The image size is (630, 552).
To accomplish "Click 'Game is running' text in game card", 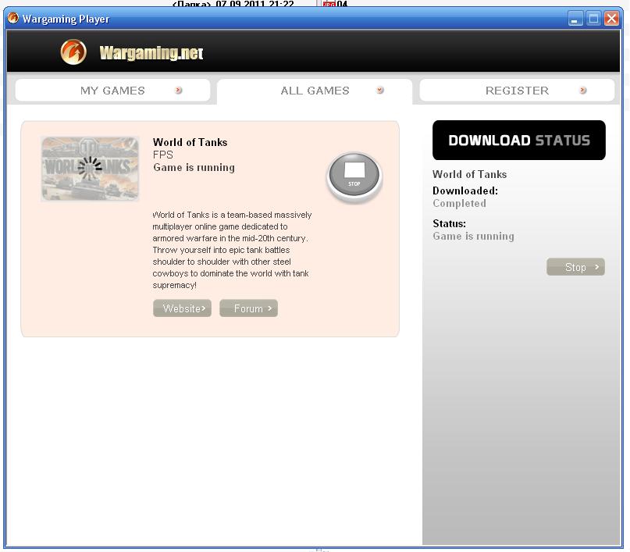I will click(194, 168).
